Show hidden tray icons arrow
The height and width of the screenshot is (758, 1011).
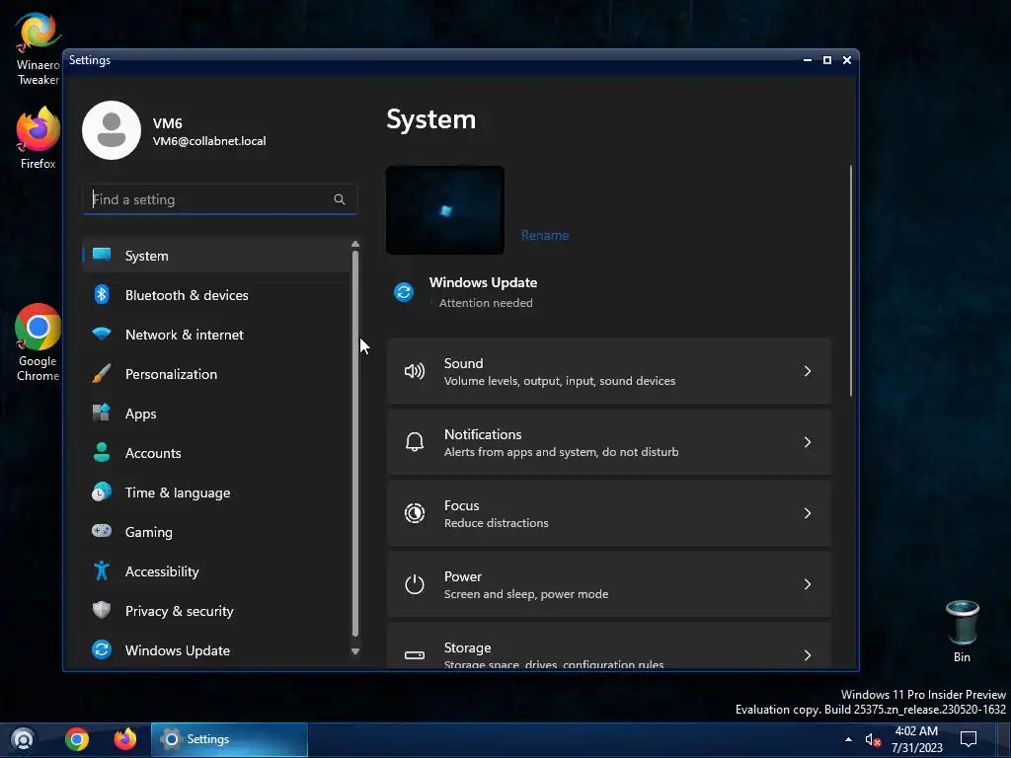848,739
